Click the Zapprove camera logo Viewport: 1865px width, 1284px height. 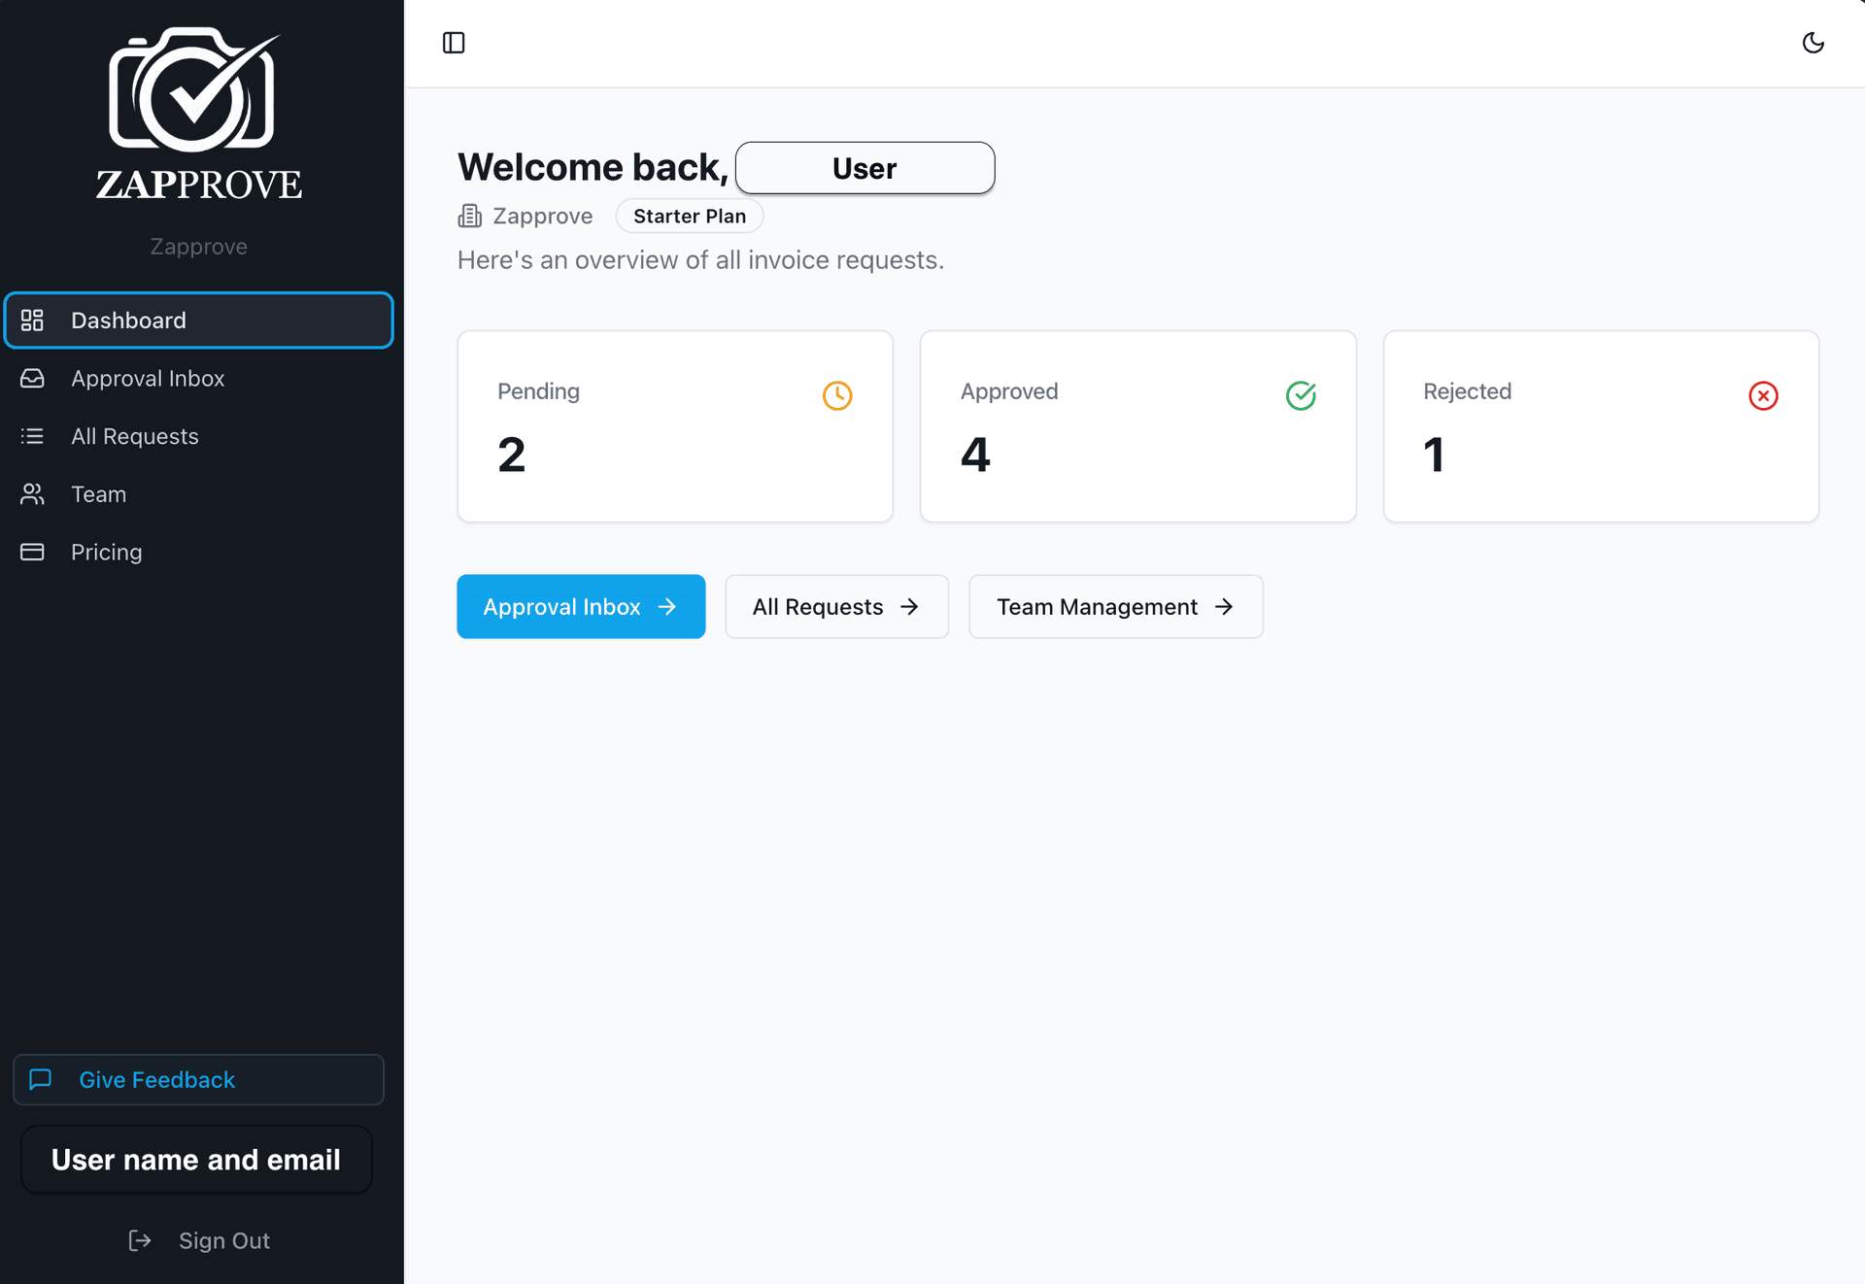click(198, 114)
